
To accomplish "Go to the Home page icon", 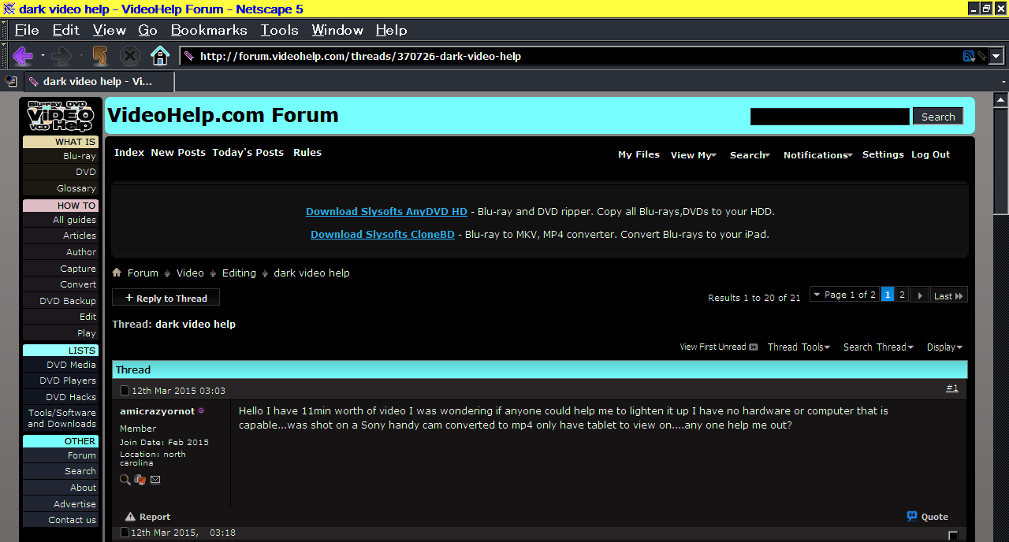I will 160,56.
